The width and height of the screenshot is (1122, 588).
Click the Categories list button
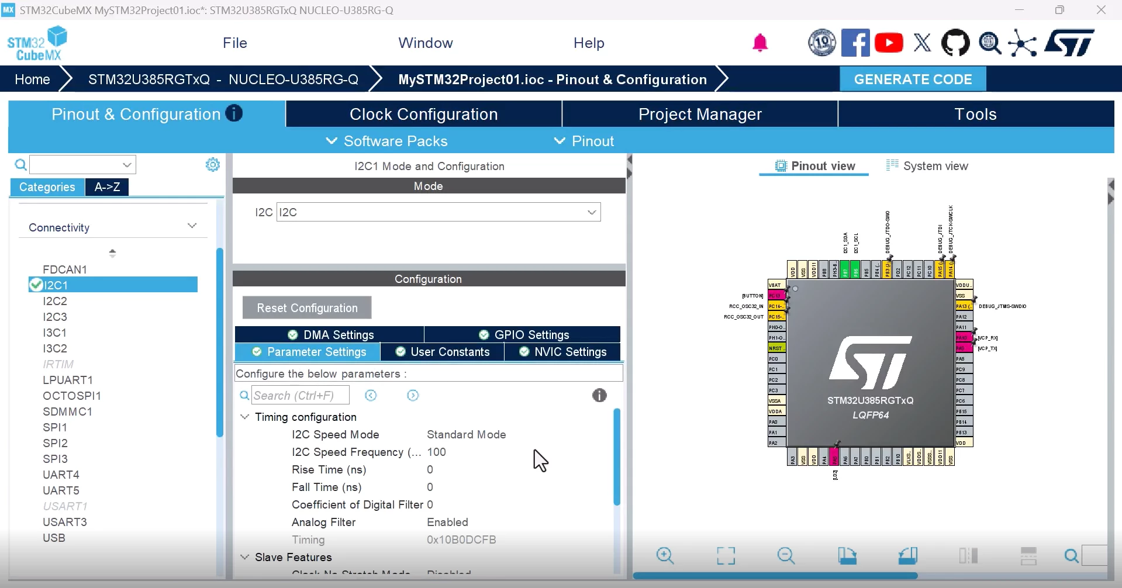tap(47, 187)
